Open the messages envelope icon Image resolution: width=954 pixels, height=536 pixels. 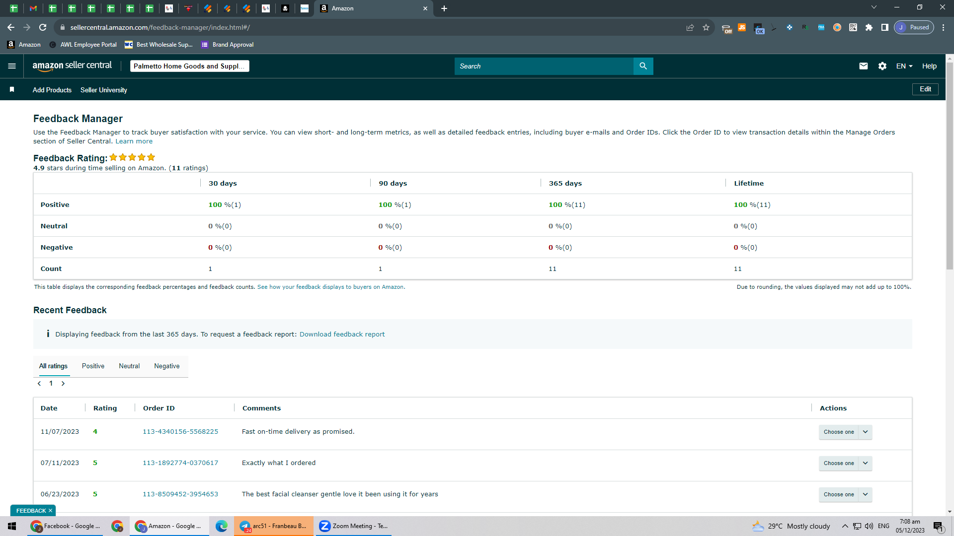[x=864, y=66]
